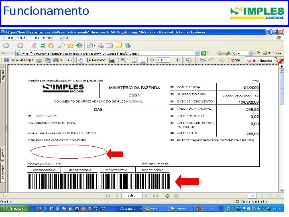Click the Fit page view icon
The image size is (289, 217).
[x=134, y=60]
